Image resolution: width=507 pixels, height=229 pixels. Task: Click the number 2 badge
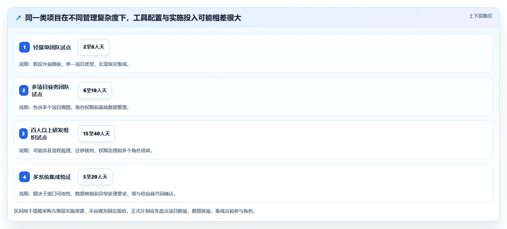click(24, 90)
